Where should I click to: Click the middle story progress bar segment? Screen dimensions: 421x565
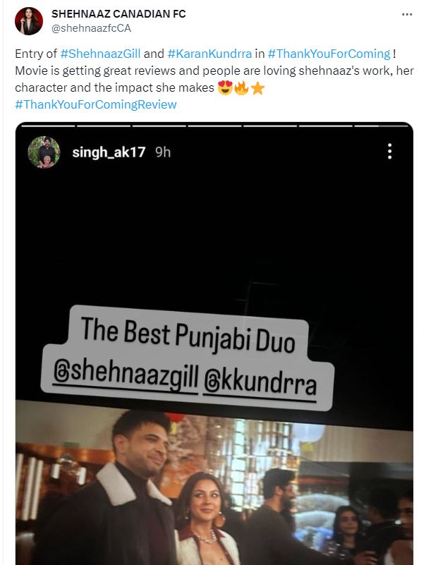point(214,126)
